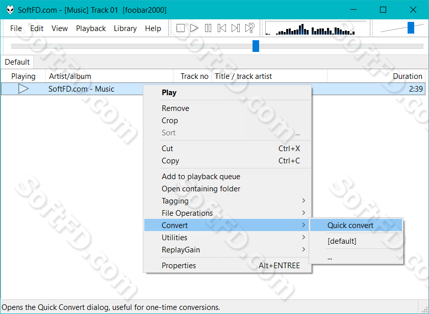Click the Title / track artist header

tap(269, 76)
